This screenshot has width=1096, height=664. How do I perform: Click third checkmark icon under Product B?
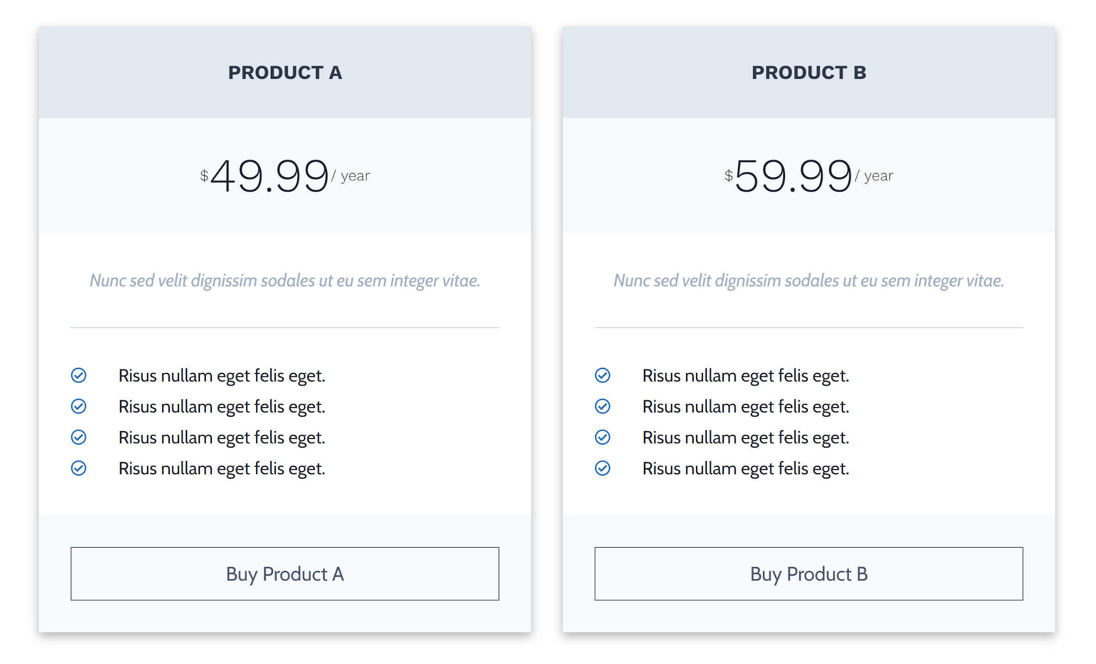click(602, 437)
